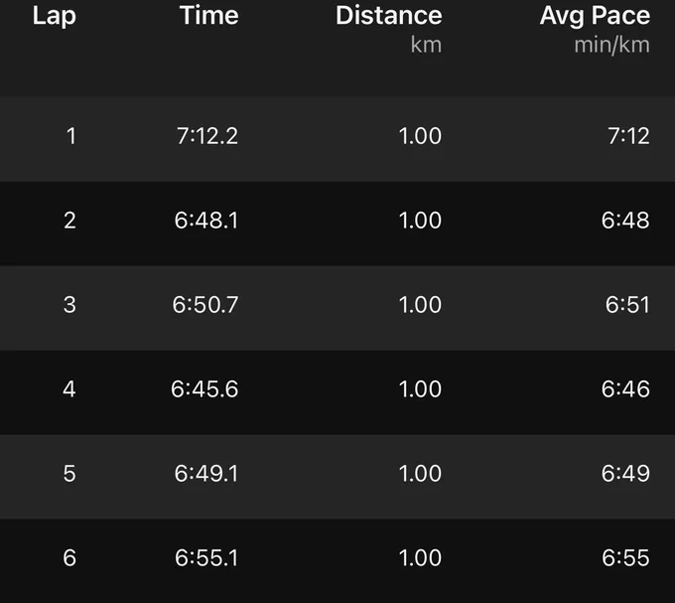Click the 7:12.2 lap time
This screenshot has height=603, width=675.
[x=207, y=136]
